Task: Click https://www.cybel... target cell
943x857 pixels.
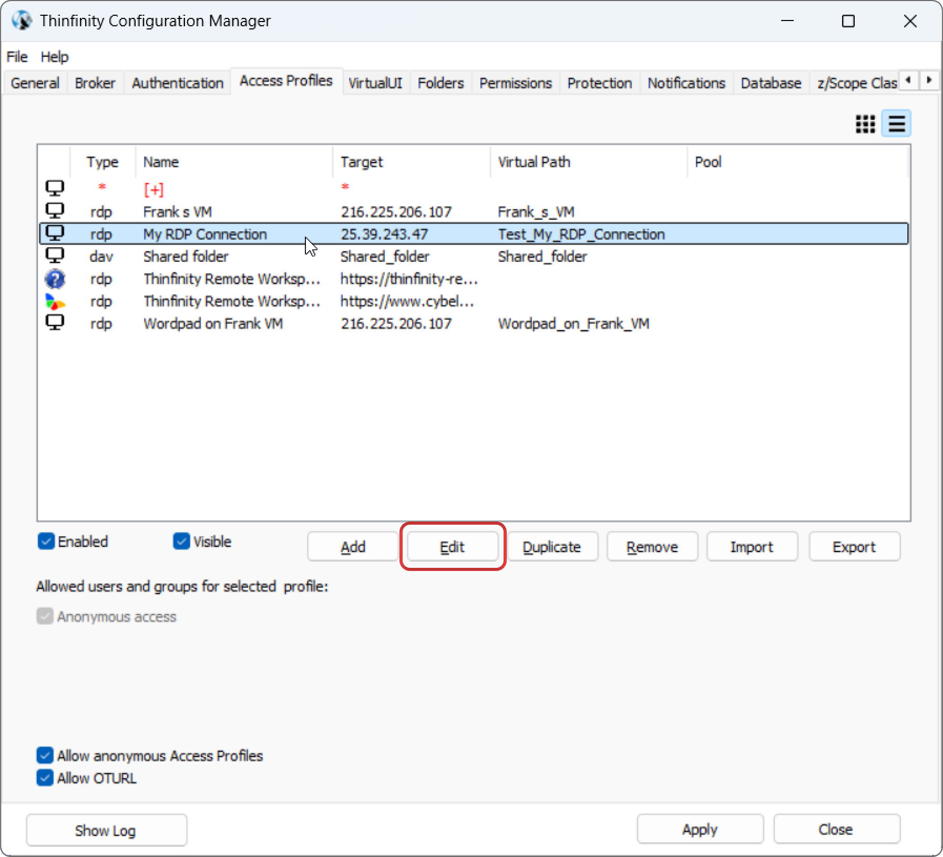Action: [x=407, y=301]
